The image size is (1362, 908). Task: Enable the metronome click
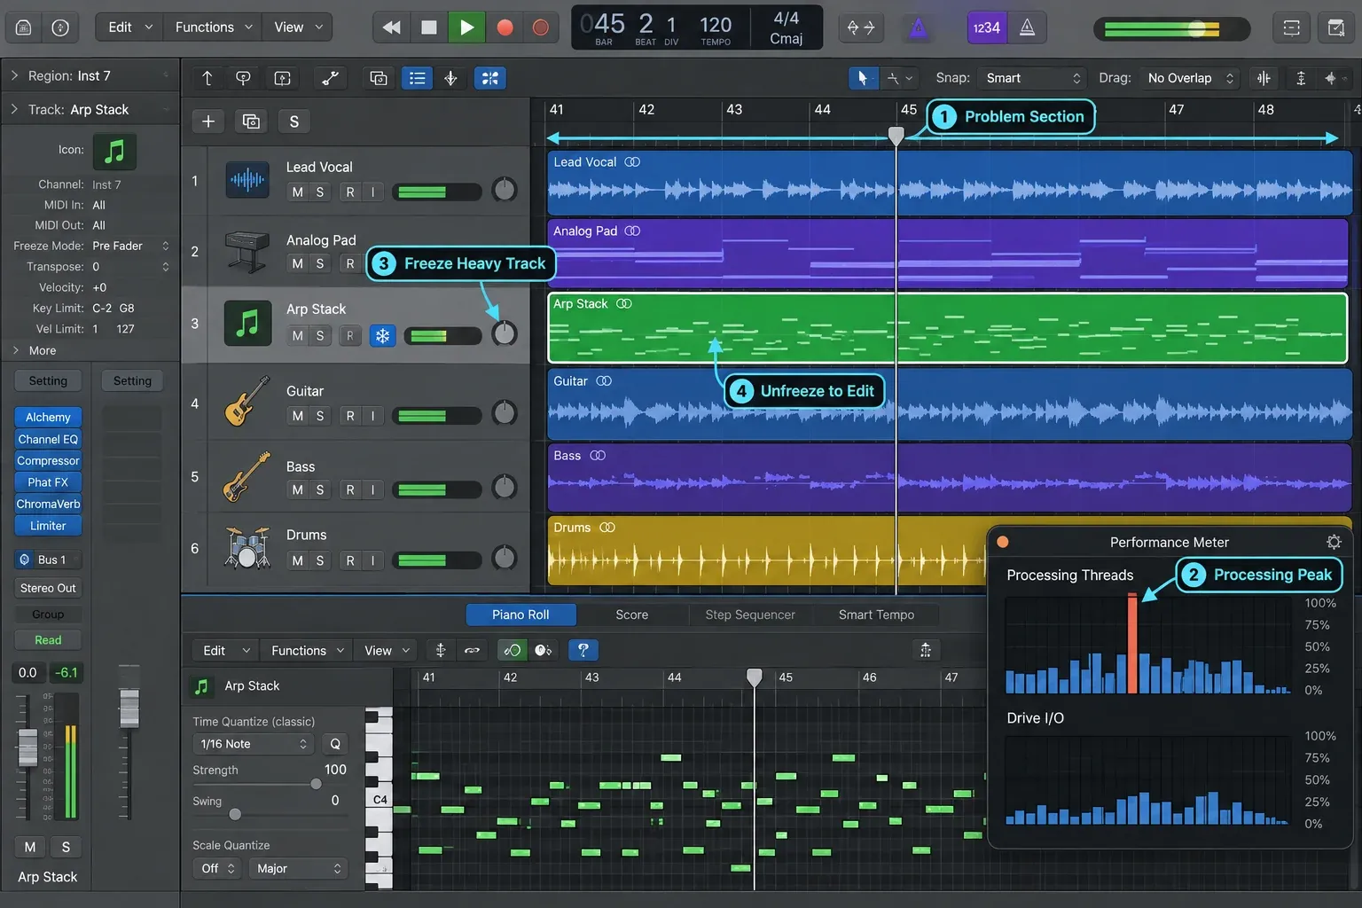point(1027,27)
